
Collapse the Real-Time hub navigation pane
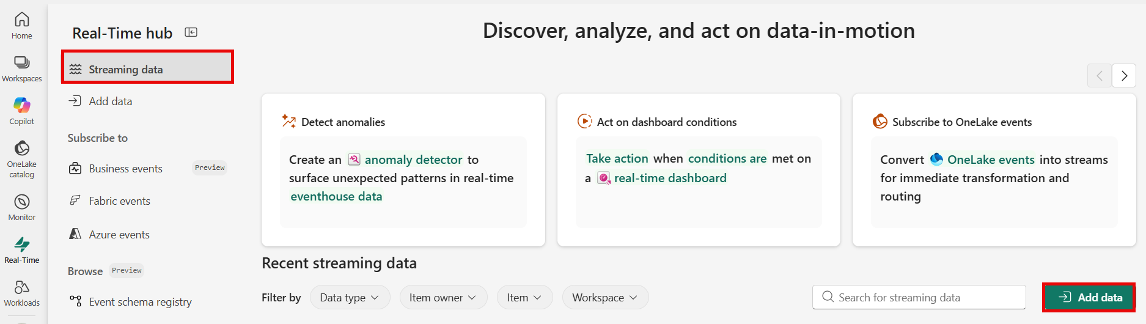coord(191,32)
